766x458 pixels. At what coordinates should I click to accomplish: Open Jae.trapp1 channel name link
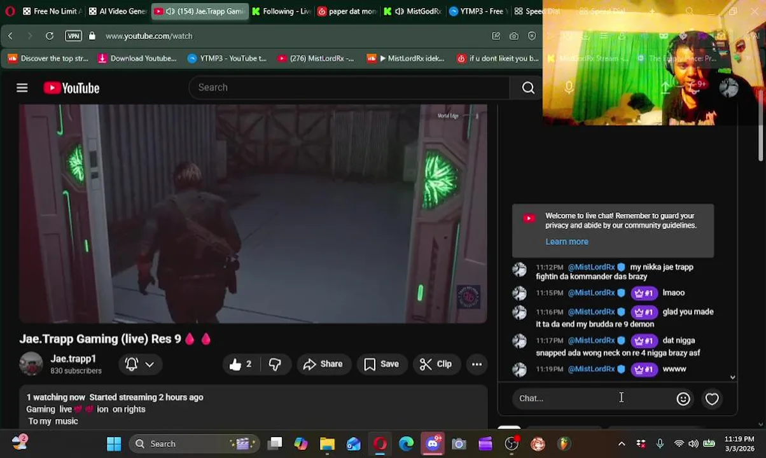click(x=73, y=359)
